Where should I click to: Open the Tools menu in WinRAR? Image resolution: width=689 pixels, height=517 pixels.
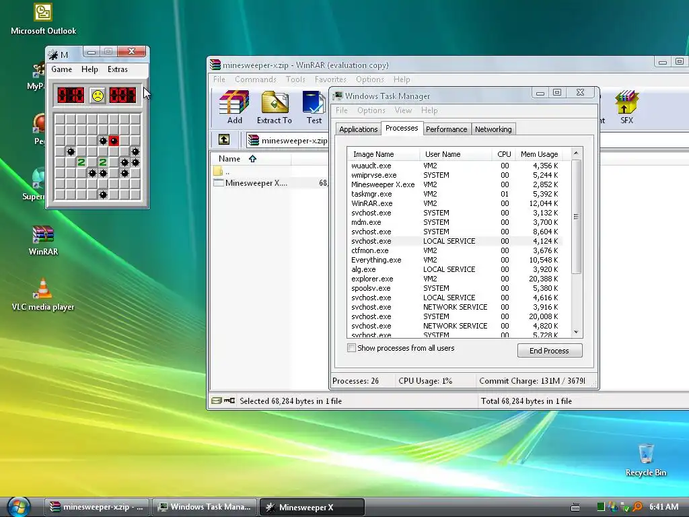(x=295, y=79)
